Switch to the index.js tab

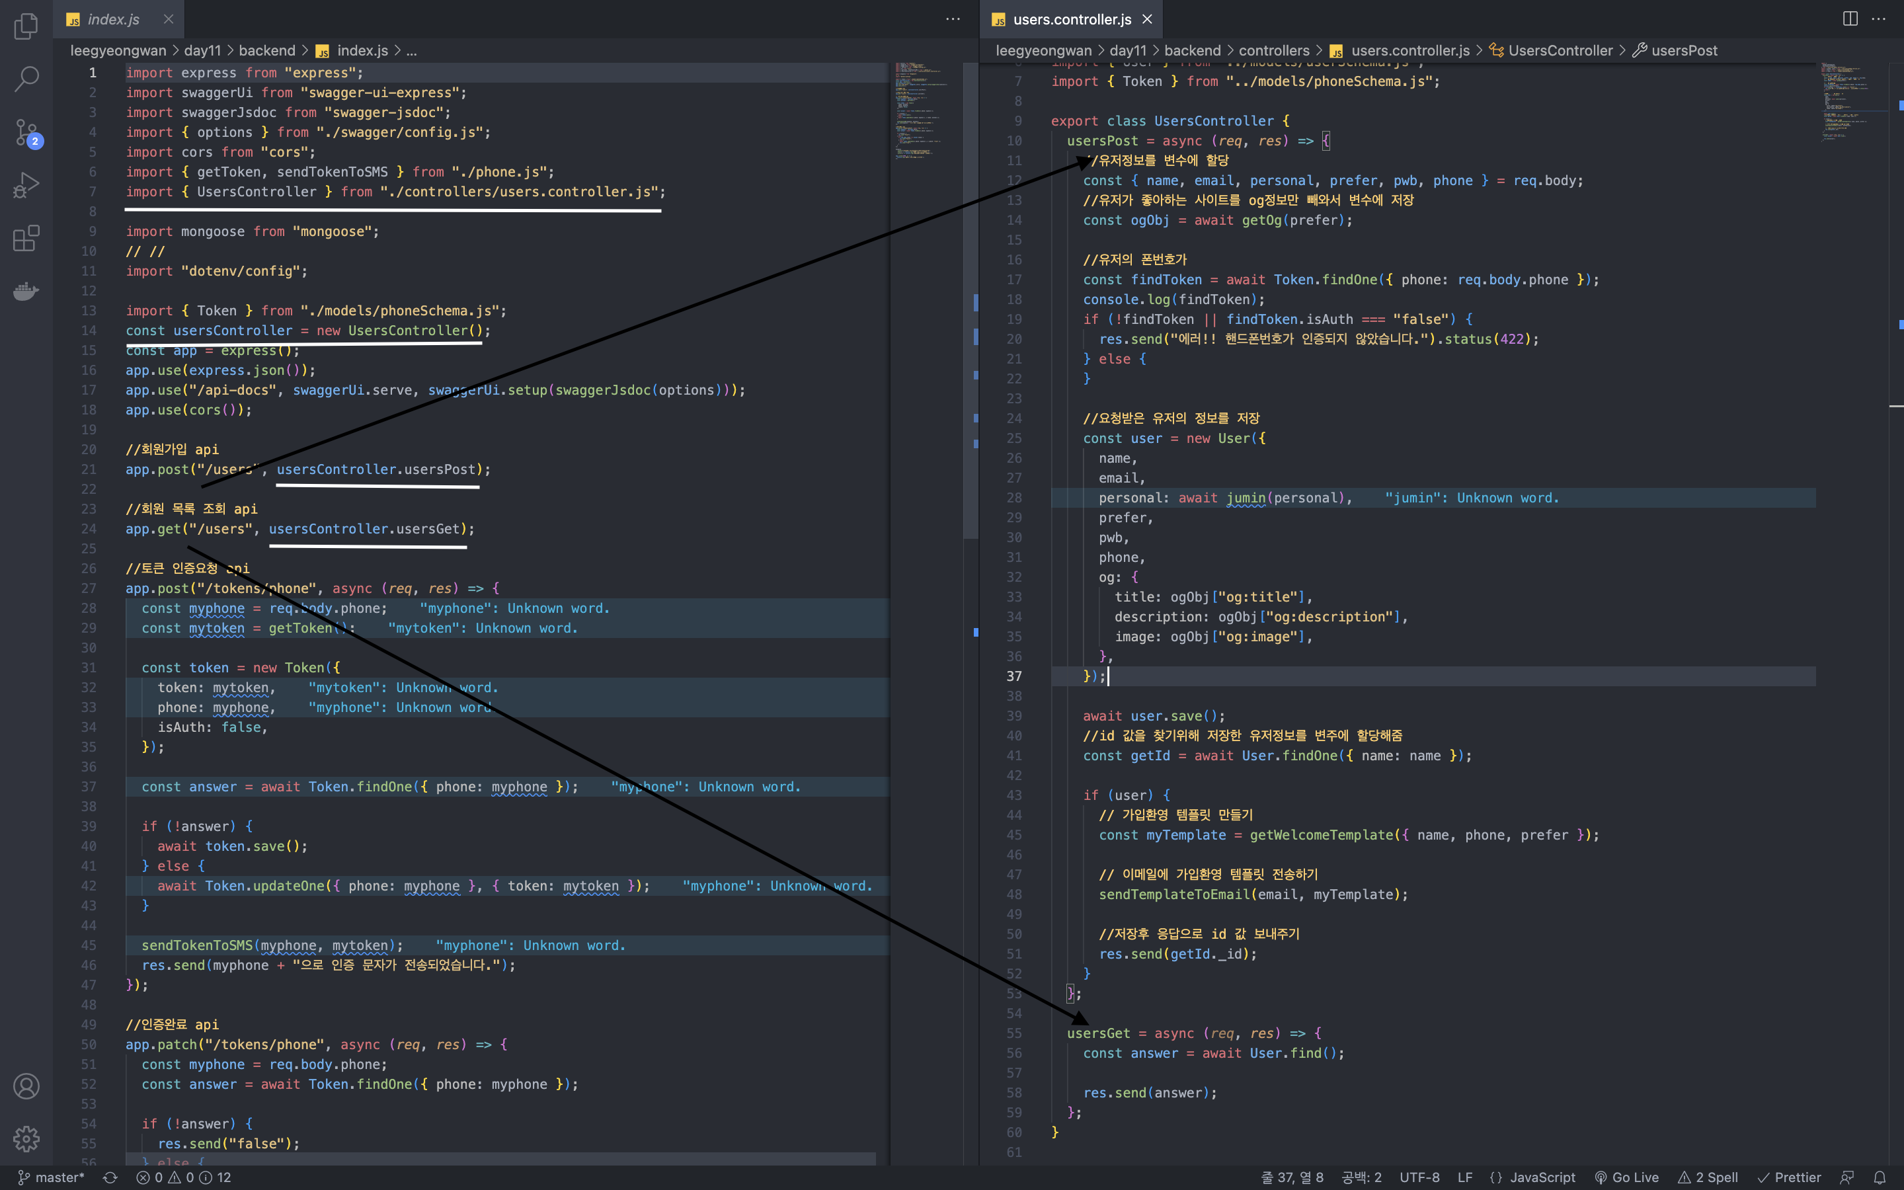(112, 19)
